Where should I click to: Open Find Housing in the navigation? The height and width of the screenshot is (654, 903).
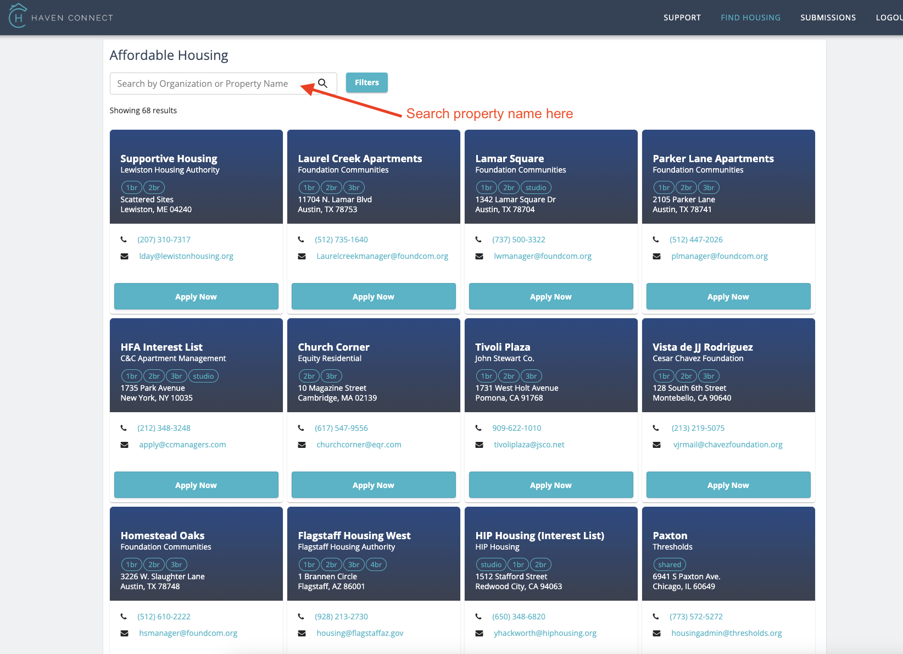tap(750, 18)
